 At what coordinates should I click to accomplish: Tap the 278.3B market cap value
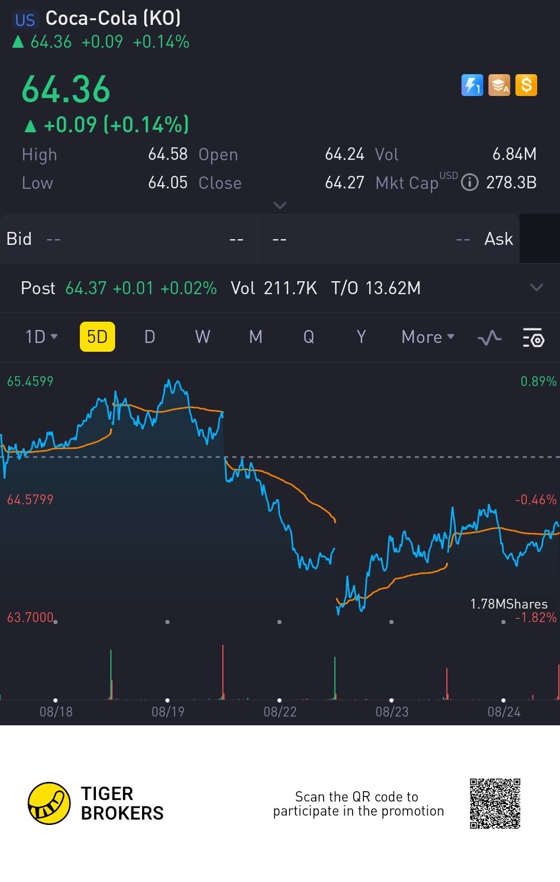click(511, 183)
